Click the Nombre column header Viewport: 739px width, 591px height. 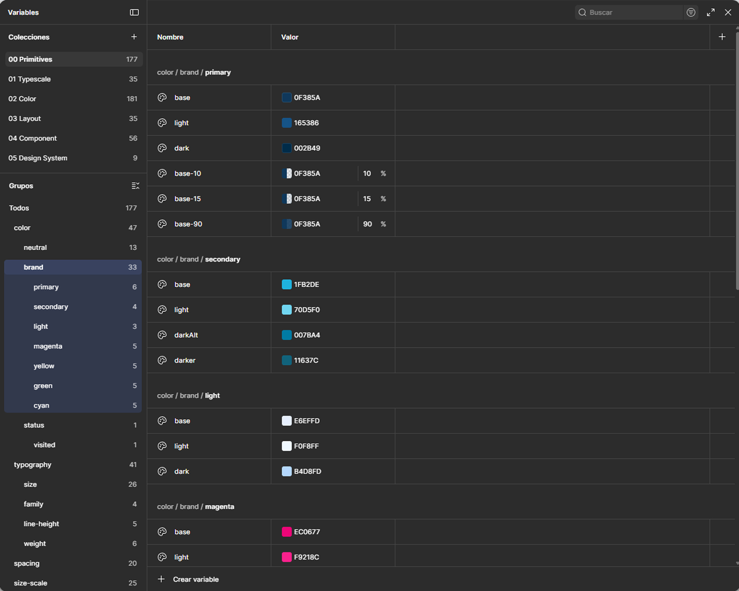coord(170,37)
